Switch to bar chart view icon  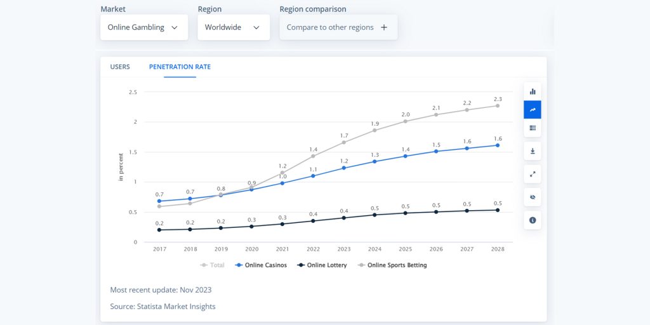click(533, 91)
